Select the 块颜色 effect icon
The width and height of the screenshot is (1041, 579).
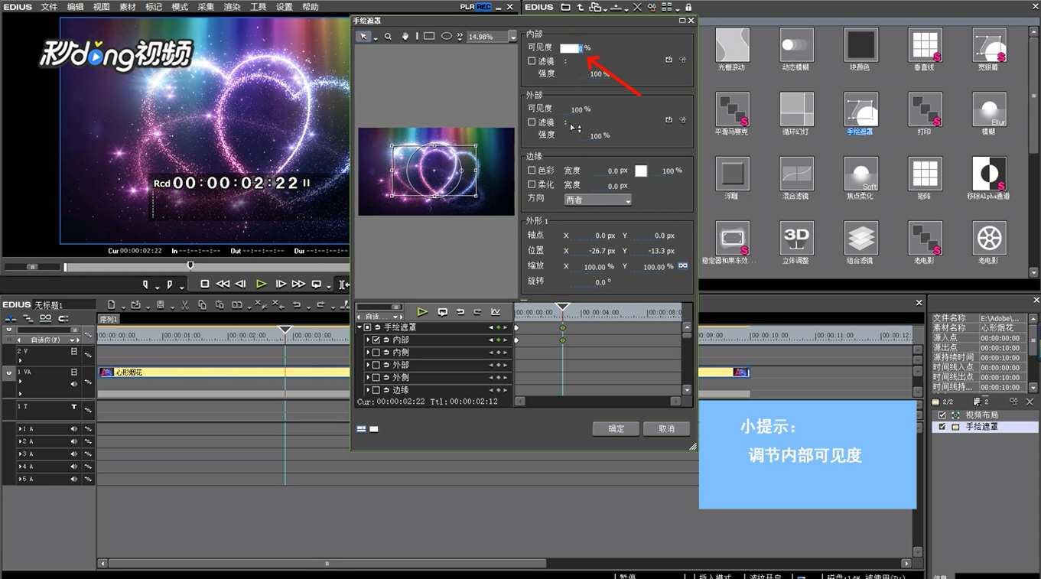click(x=860, y=45)
